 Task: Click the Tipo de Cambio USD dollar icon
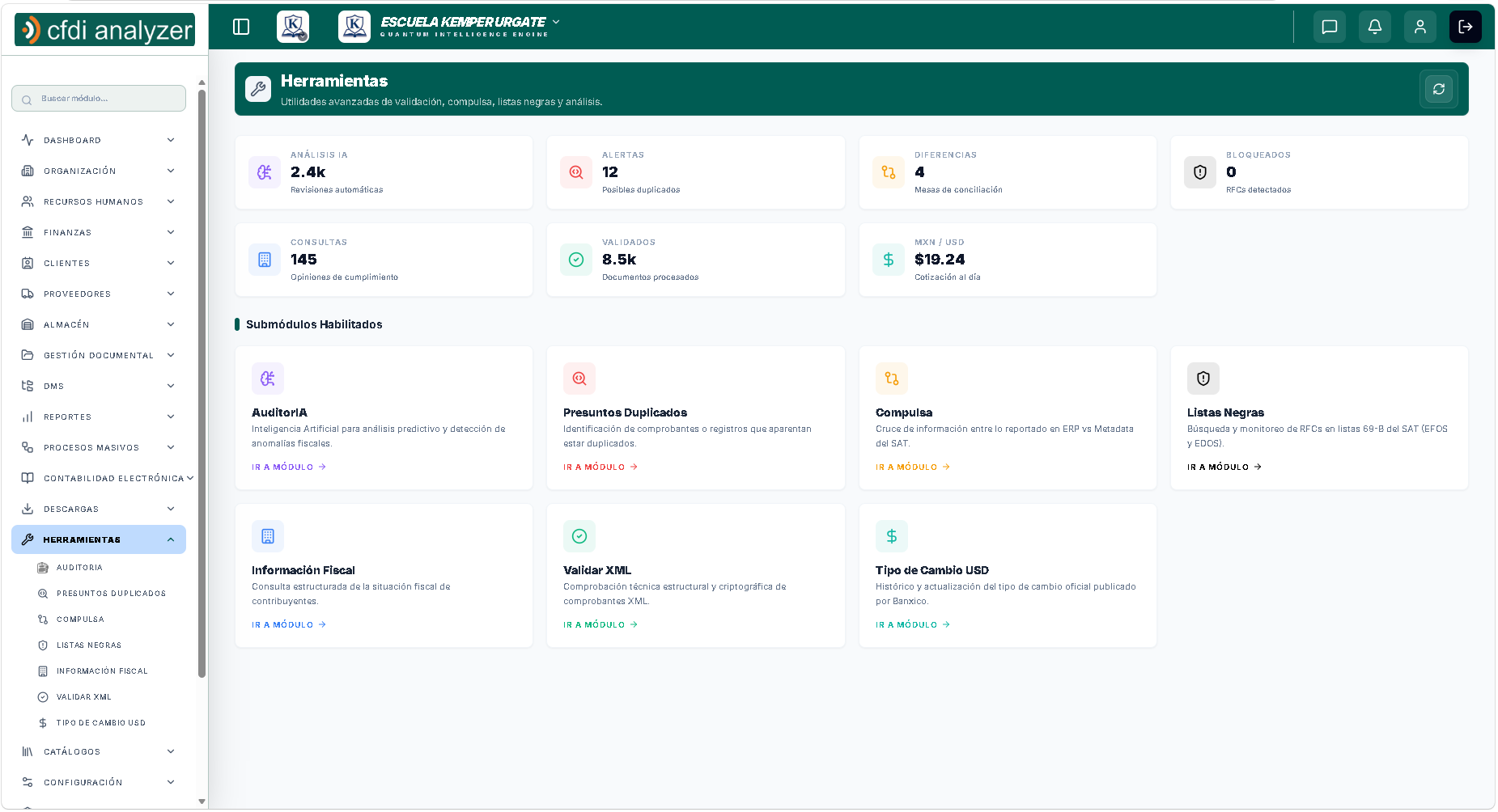(892, 536)
